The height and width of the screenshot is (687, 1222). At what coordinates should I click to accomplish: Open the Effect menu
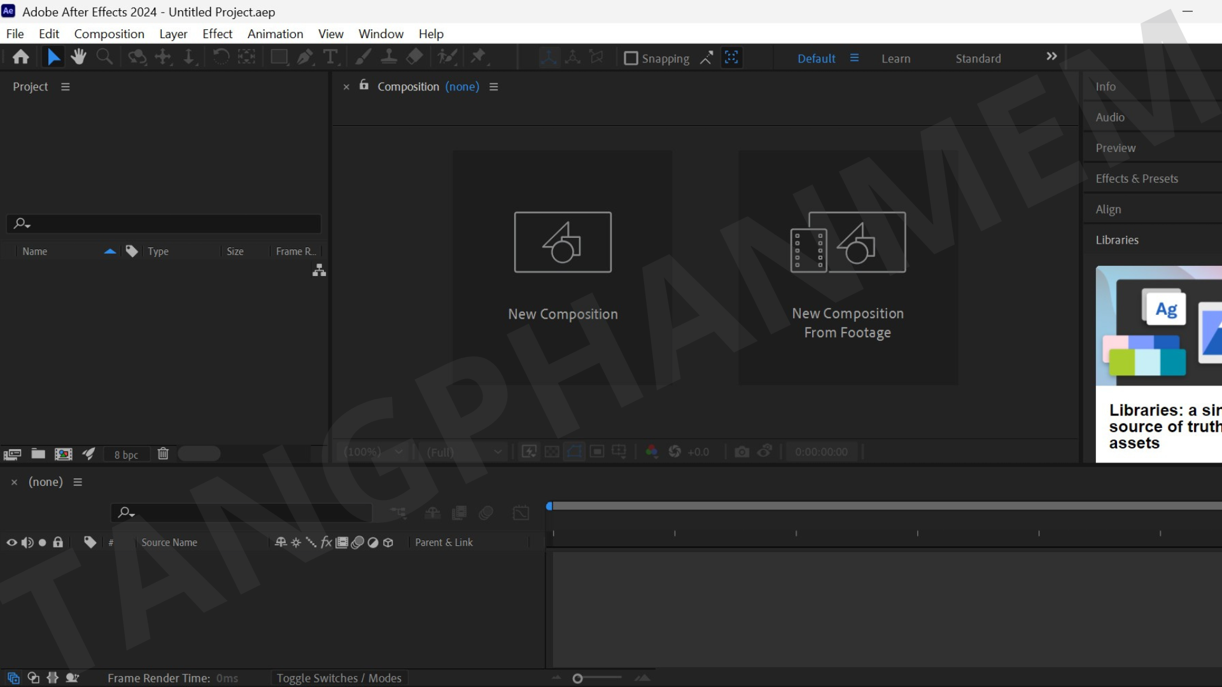click(x=217, y=34)
